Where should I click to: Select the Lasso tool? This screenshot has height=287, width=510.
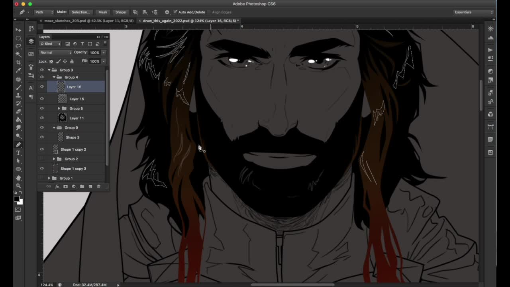coord(18,46)
